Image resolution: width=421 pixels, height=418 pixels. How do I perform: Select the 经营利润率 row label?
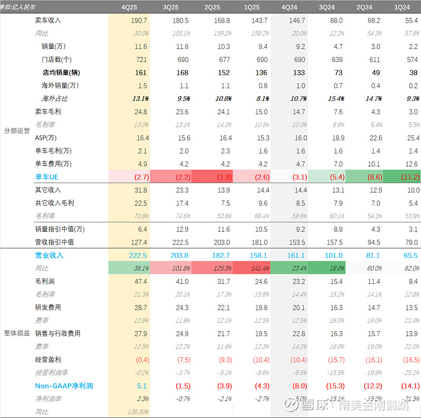(51, 372)
